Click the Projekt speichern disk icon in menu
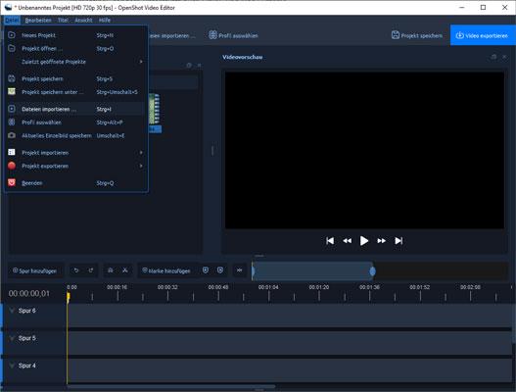The width and height of the screenshot is (516, 392). (x=12, y=78)
